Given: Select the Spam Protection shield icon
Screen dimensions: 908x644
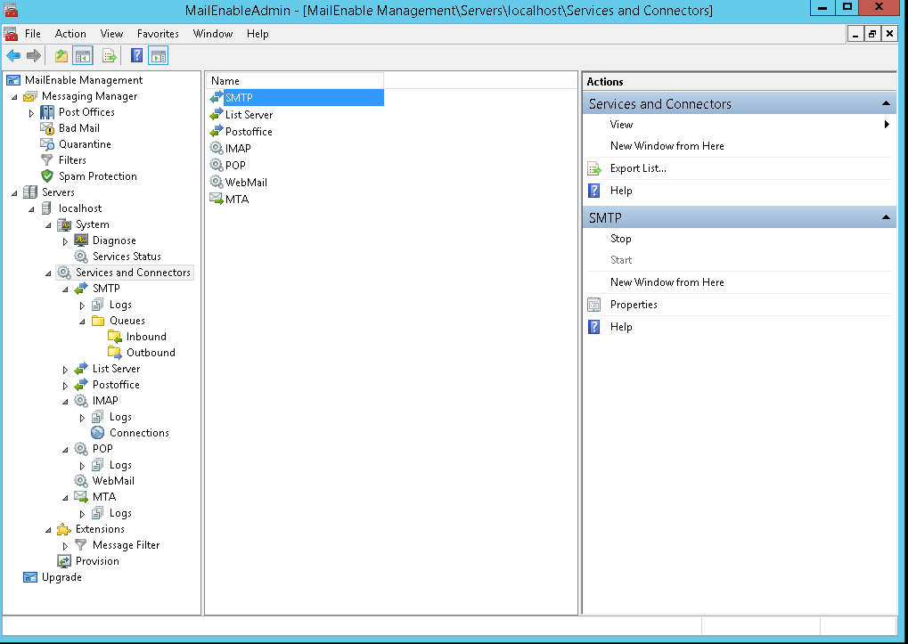Looking at the screenshot, I should click(47, 176).
